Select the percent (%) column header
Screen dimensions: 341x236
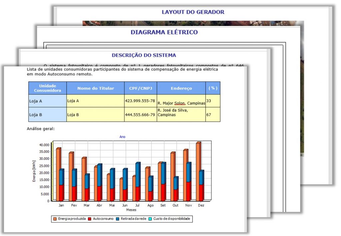212,88
